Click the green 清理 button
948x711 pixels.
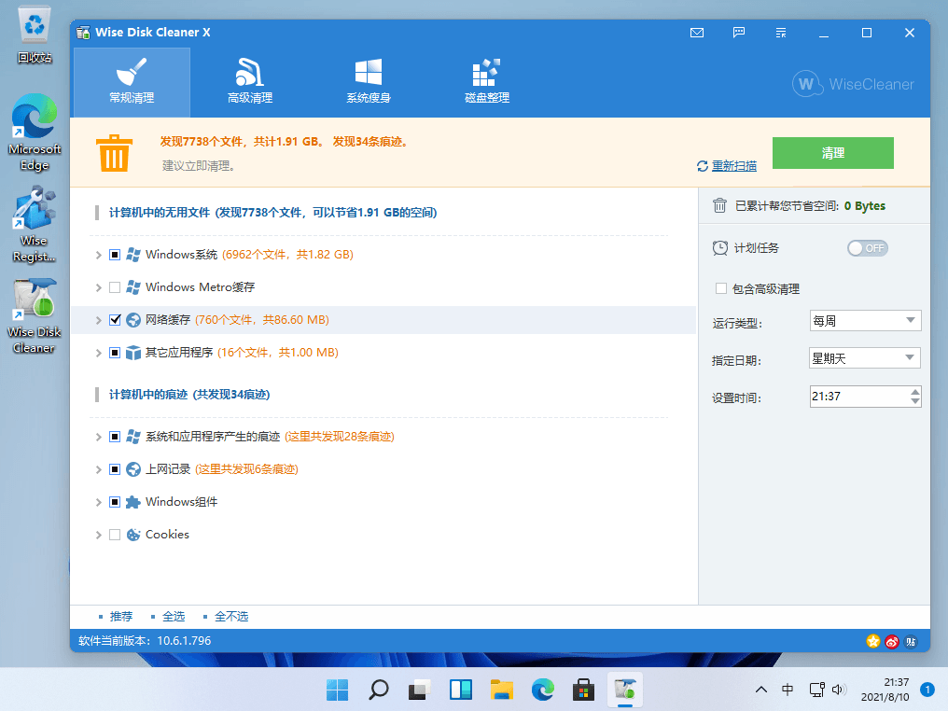[x=832, y=153]
